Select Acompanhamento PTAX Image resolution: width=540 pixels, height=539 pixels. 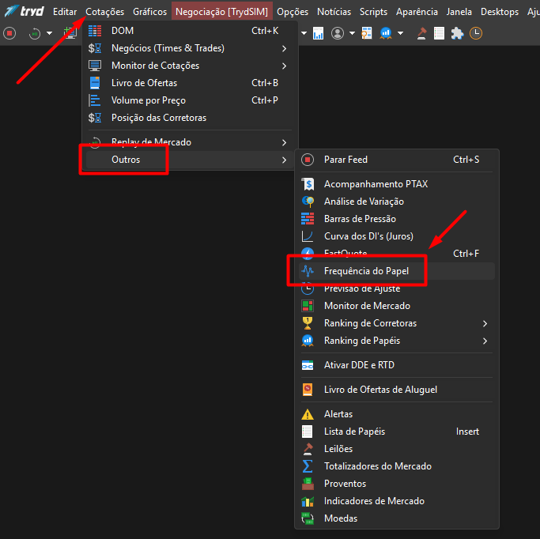click(x=396, y=184)
